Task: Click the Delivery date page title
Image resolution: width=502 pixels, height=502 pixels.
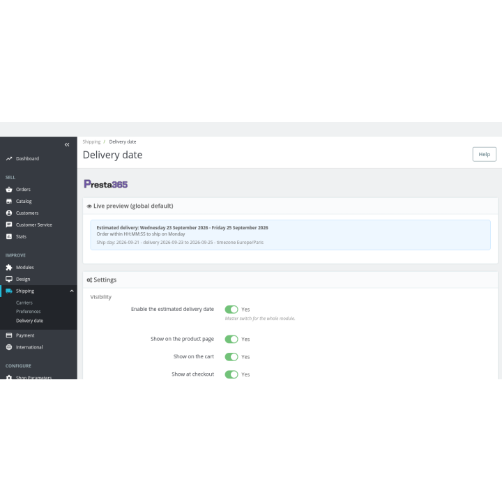Action: tap(113, 155)
